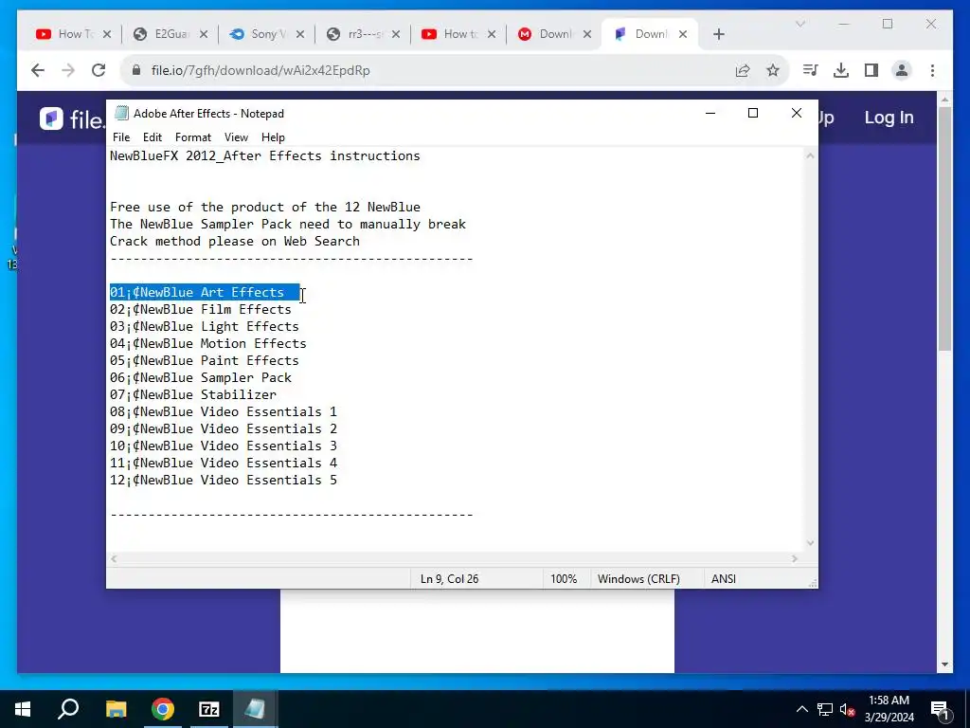Open the taskbar clock and date
This screenshot has width=970, height=728.
click(889, 709)
